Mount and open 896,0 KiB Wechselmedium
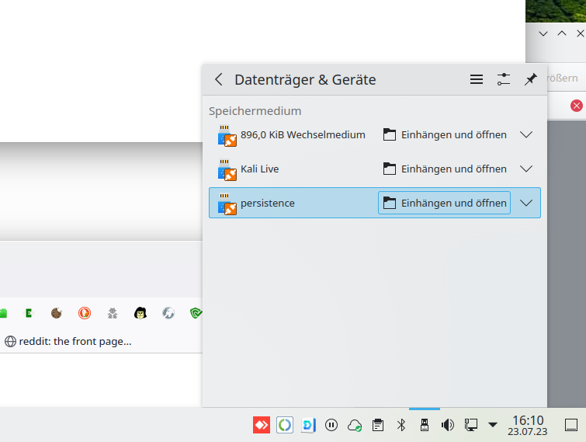This screenshot has width=586, height=442. point(445,134)
